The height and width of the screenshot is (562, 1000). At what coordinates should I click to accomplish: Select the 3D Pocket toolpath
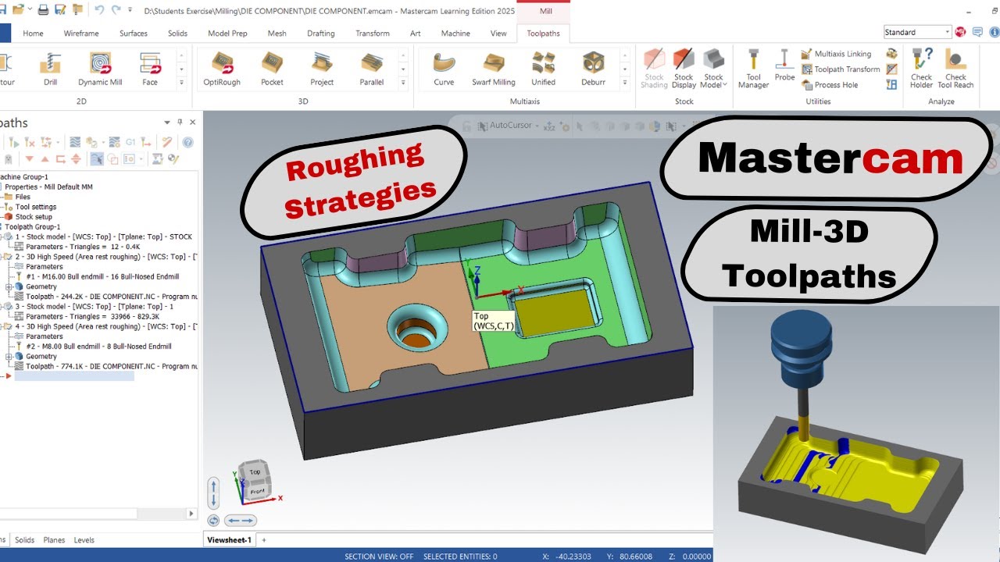coord(272,69)
